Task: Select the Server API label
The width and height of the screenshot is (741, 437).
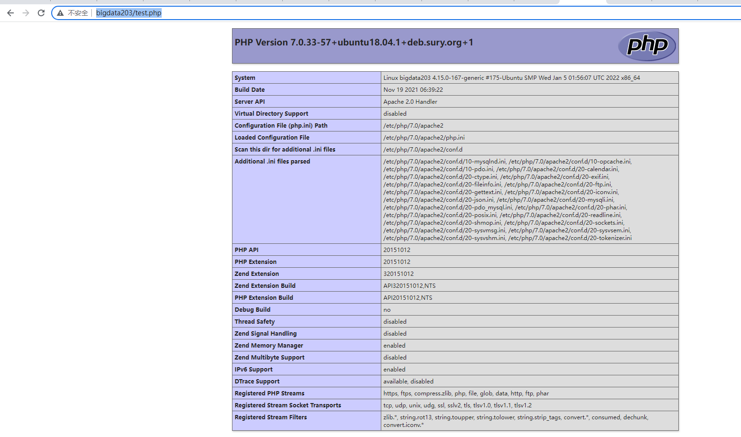Action: (250, 101)
